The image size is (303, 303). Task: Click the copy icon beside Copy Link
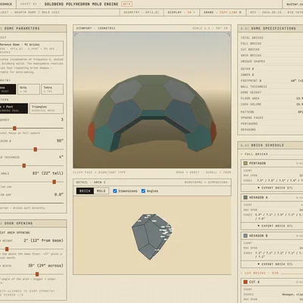click(x=240, y=12)
